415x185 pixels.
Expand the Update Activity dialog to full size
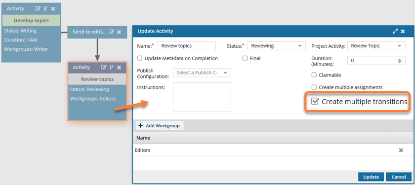[395, 31]
